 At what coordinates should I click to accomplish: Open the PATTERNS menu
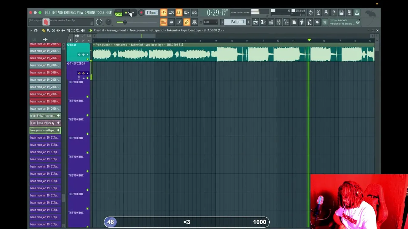pyautogui.click(x=70, y=13)
